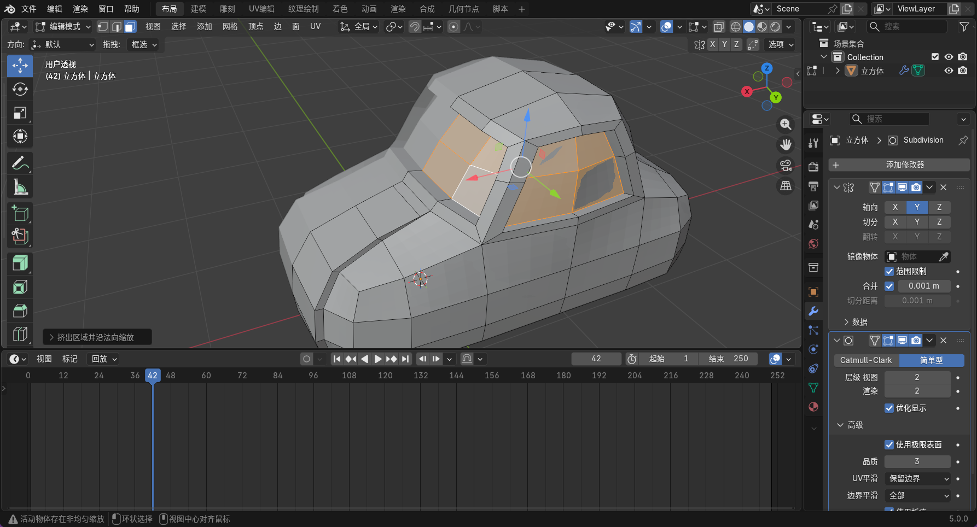
Task: Activate the Annotate pencil tool
Action: (20, 163)
